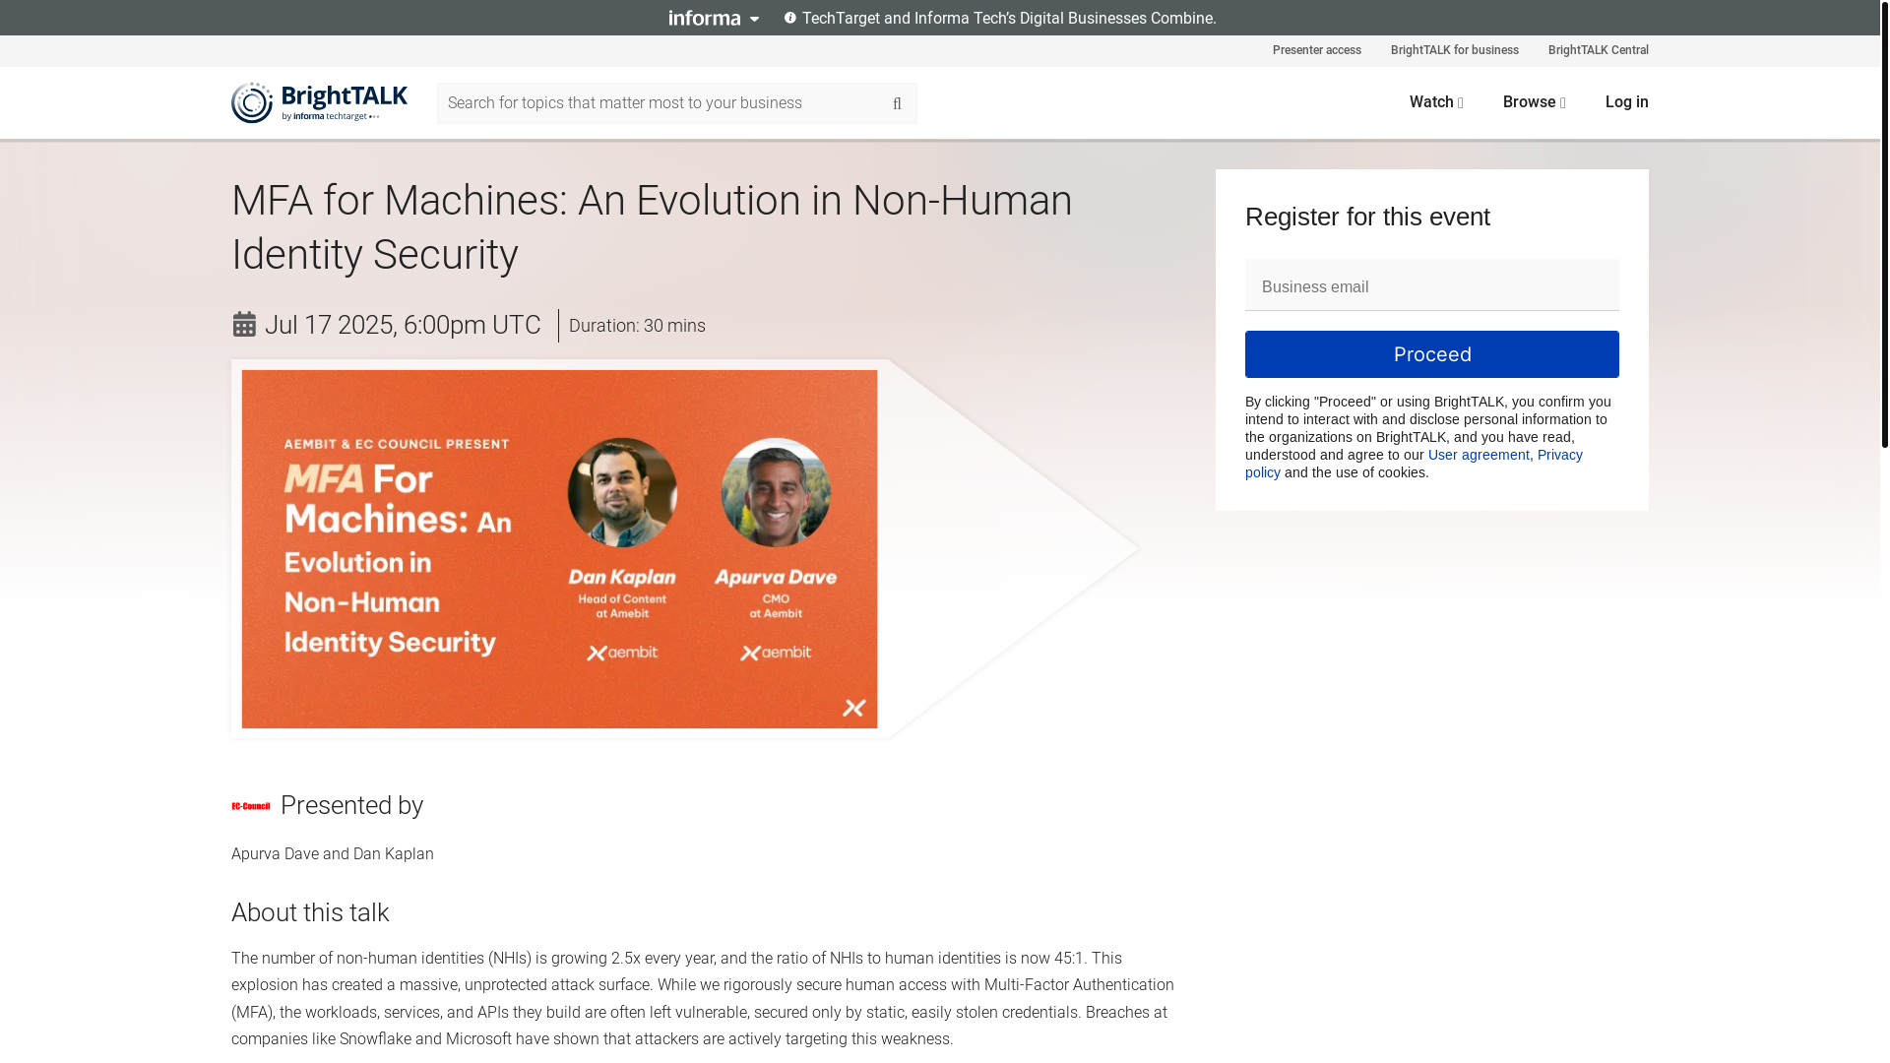Image resolution: width=1890 pixels, height=1063 pixels.
Task: Click Log in
Action: [x=1626, y=102]
